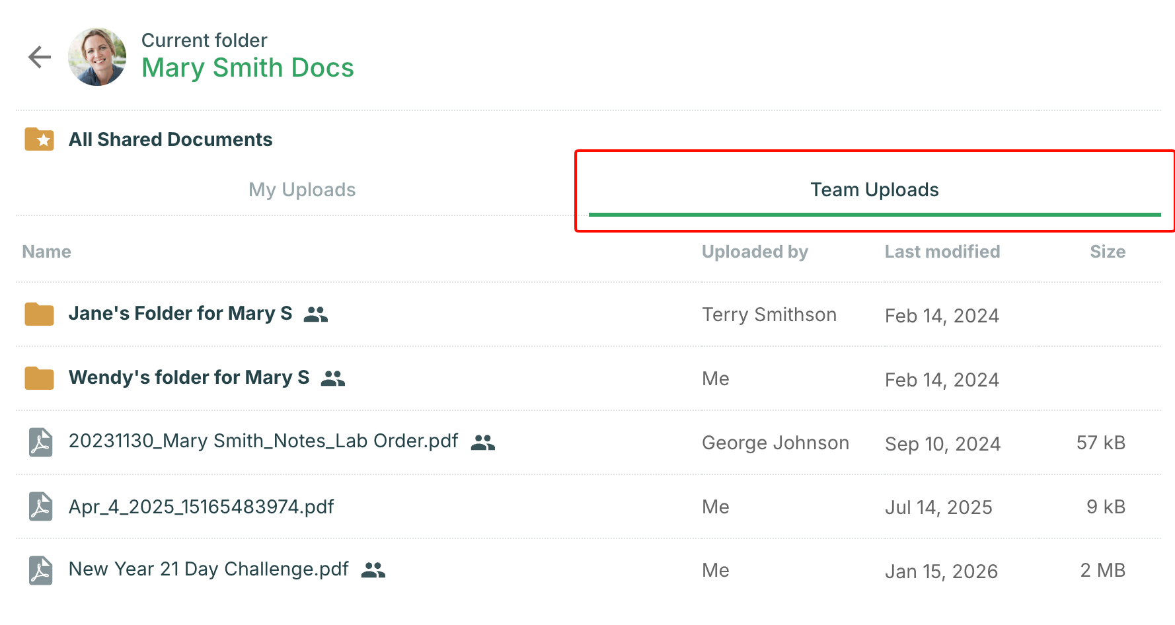Click the starred All Shared Documents folder icon
1175x625 pixels.
[x=40, y=139]
